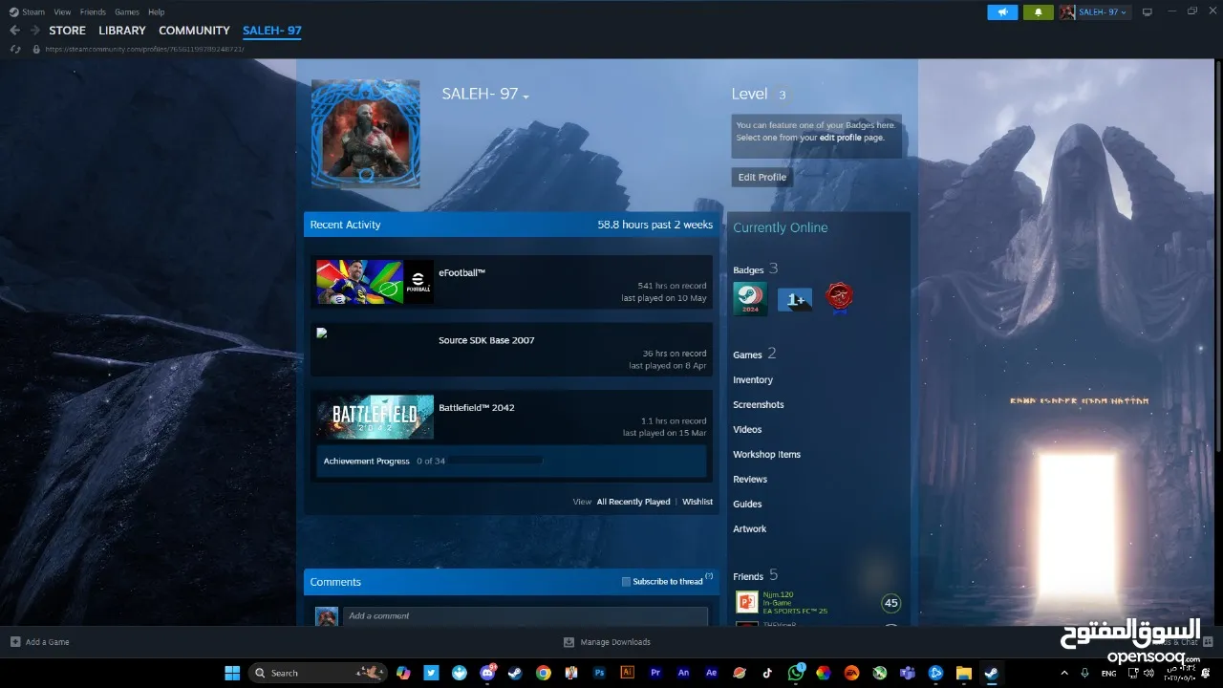Open the Guides link

click(747, 505)
